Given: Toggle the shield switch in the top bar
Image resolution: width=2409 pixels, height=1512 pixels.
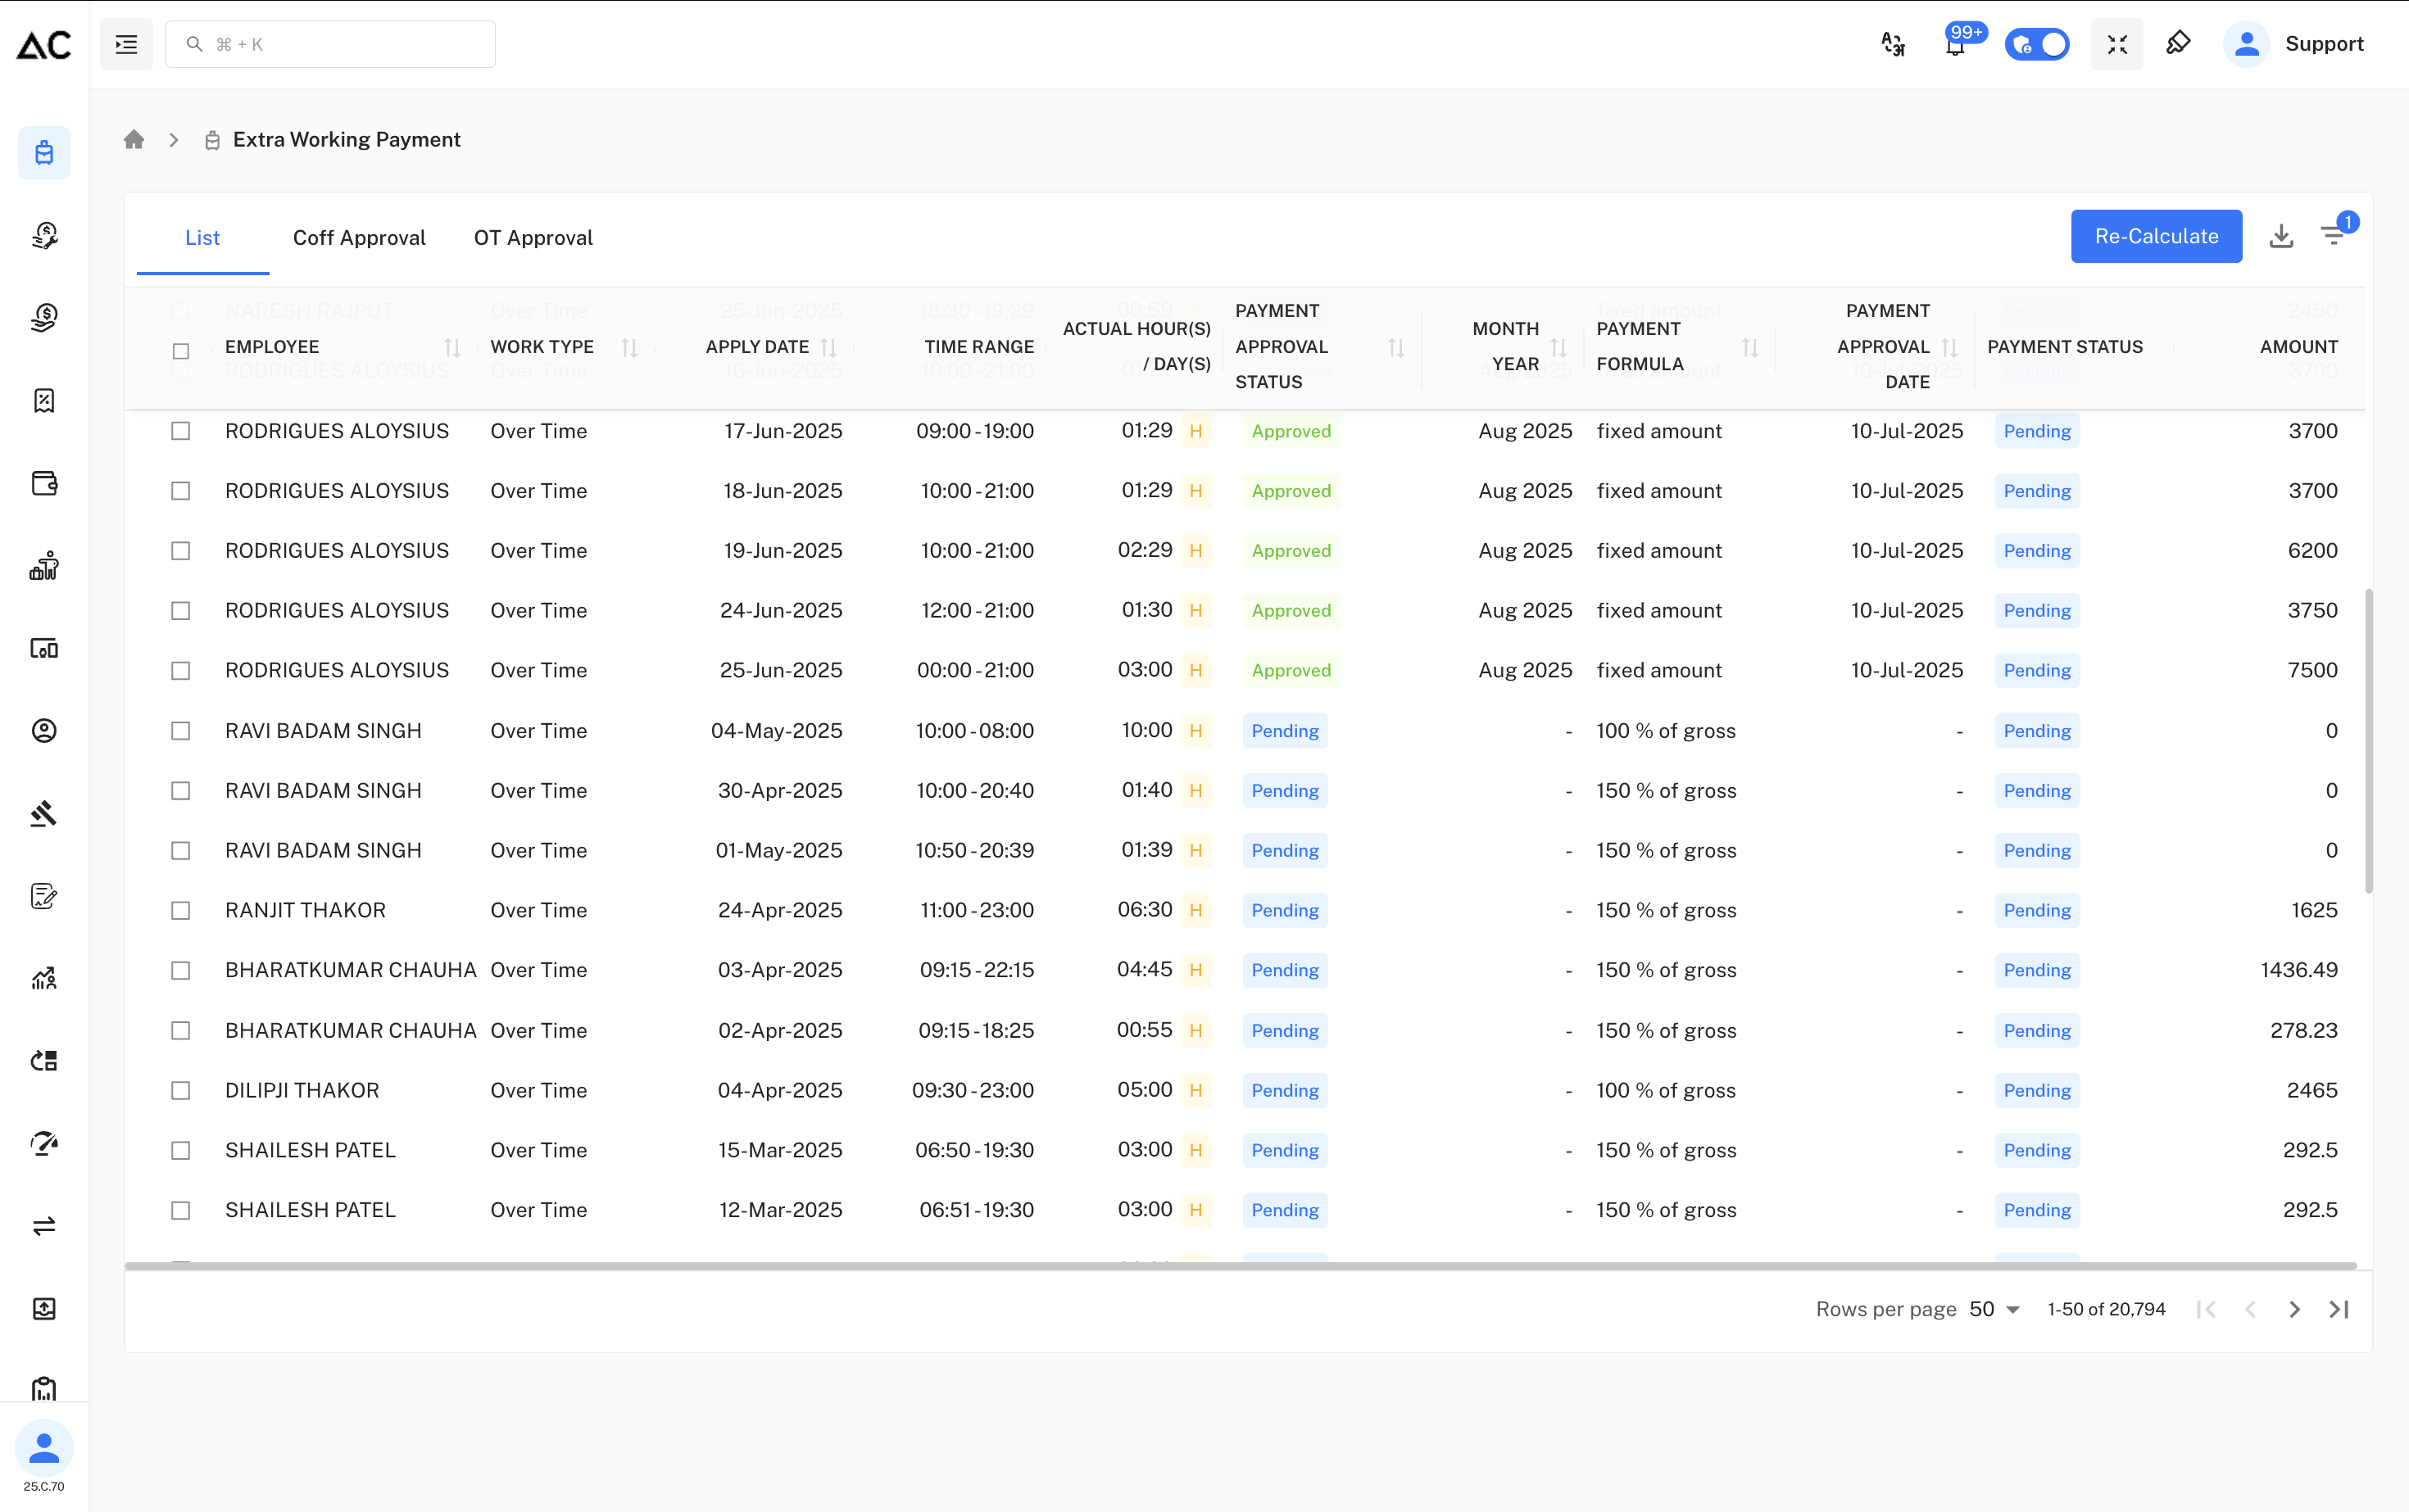Looking at the screenshot, I should [2038, 44].
